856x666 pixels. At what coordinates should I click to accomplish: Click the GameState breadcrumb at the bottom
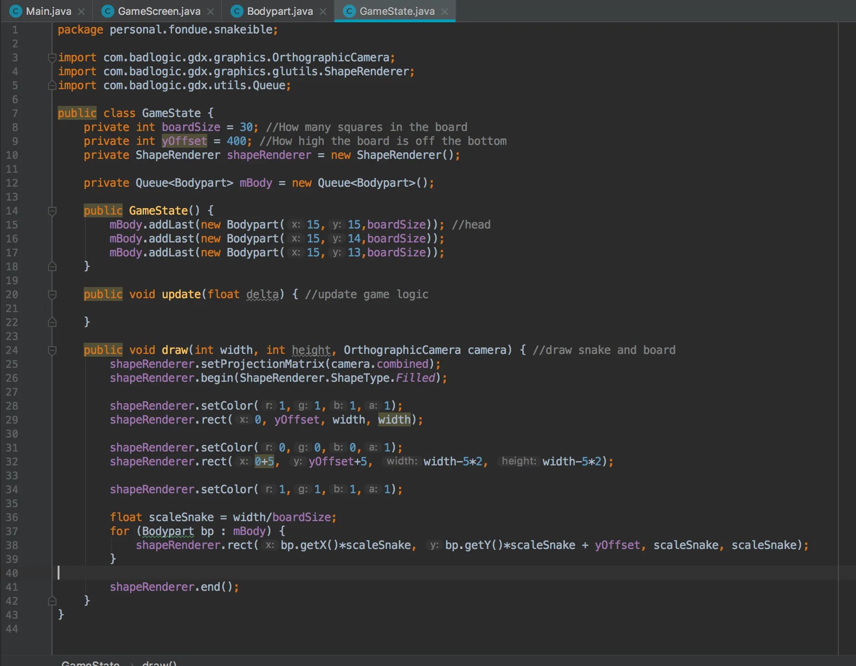click(x=90, y=663)
